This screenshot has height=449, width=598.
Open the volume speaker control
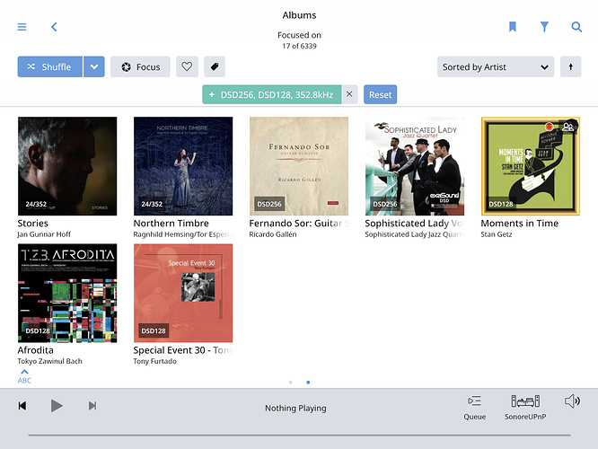[572, 401]
